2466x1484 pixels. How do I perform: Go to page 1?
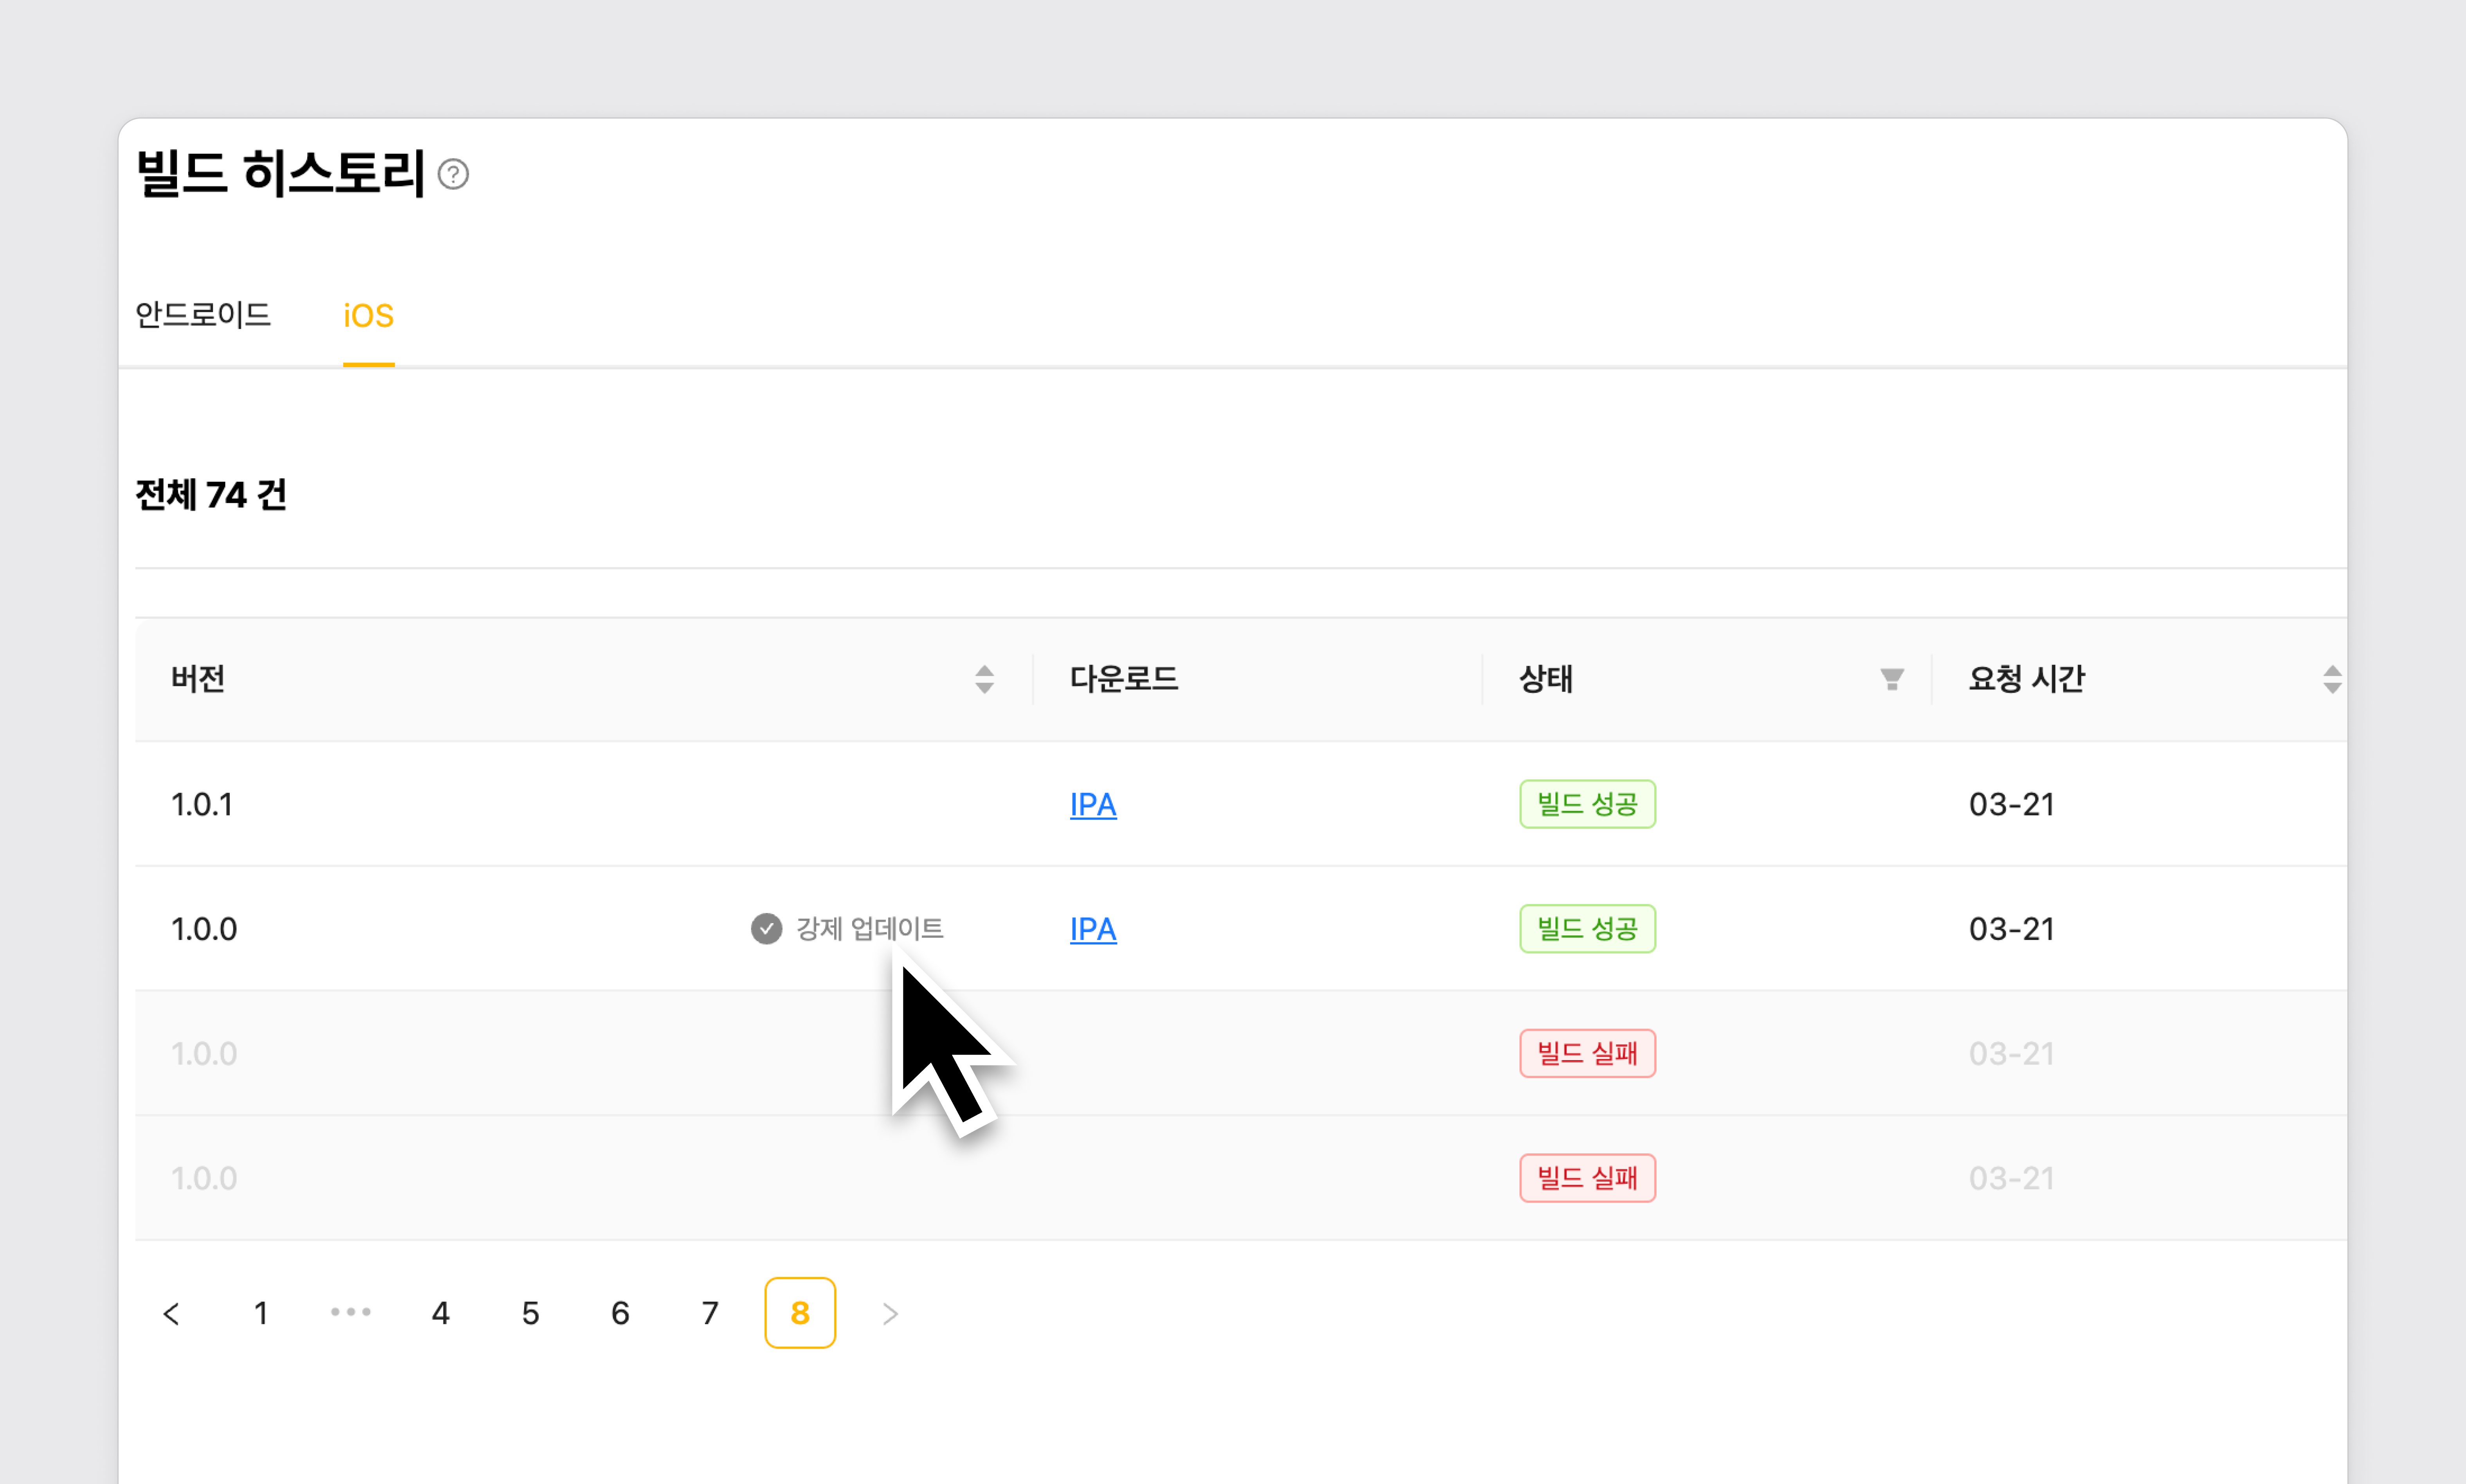click(x=261, y=1313)
